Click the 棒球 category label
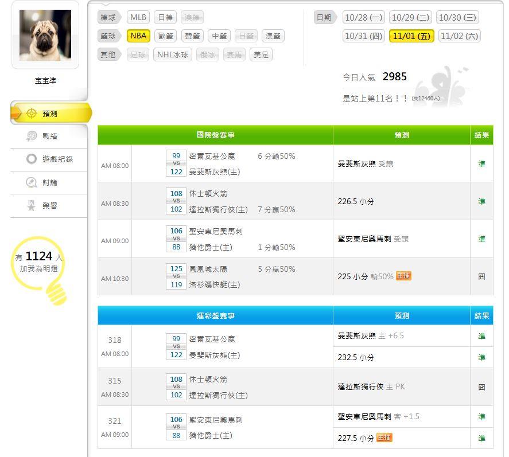The image size is (509, 457). coord(109,17)
